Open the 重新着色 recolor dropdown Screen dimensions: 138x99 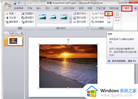(13, 22)
